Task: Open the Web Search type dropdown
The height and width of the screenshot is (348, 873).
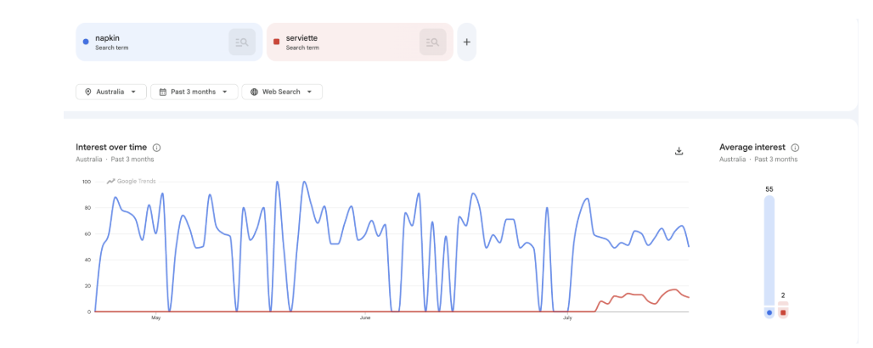Action: (282, 92)
